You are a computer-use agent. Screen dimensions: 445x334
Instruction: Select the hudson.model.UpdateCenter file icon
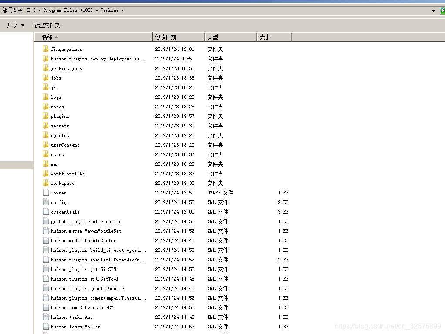[46, 240]
